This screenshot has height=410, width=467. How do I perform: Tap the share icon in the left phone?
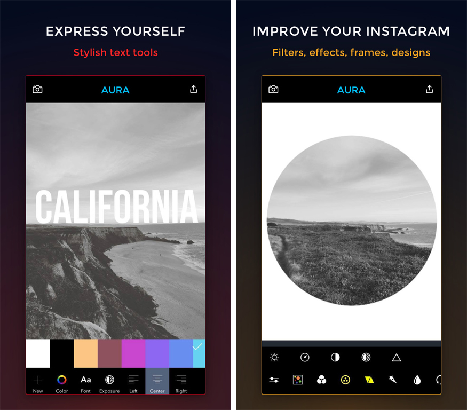(x=194, y=89)
